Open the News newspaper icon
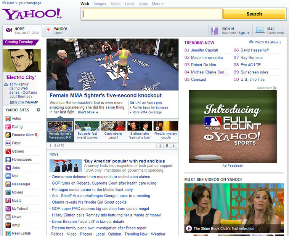This screenshot has width=289, height=236. 8,217
